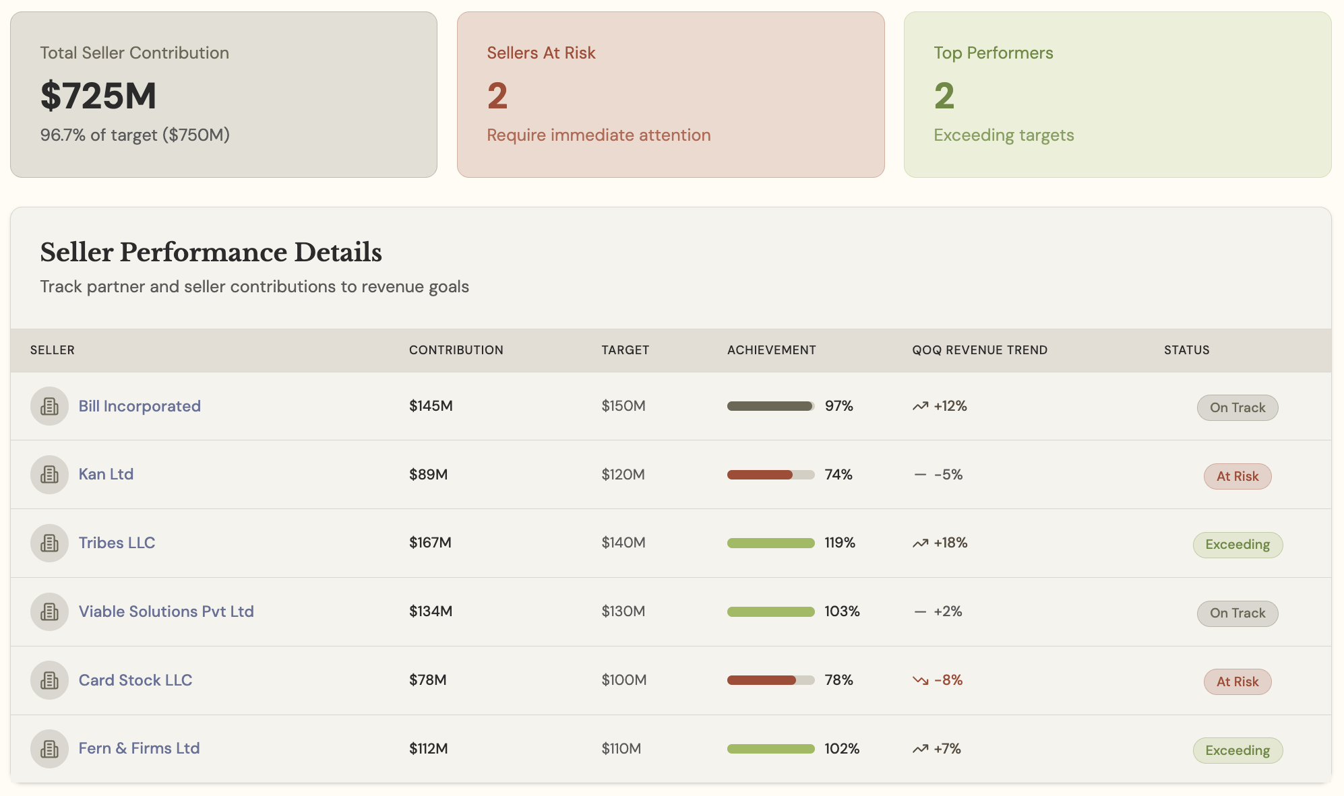Click the building icon next to Kan Ltd
This screenshot has width=1344, height=796.
pos(49,475)
